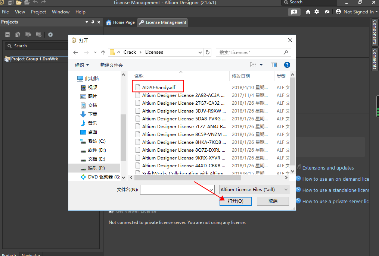The width and height of the screenshot is (379, 256).
Task: Expand the view mode dropdown in file dialog
Action: pyautogui.click(x=260, y=64)
